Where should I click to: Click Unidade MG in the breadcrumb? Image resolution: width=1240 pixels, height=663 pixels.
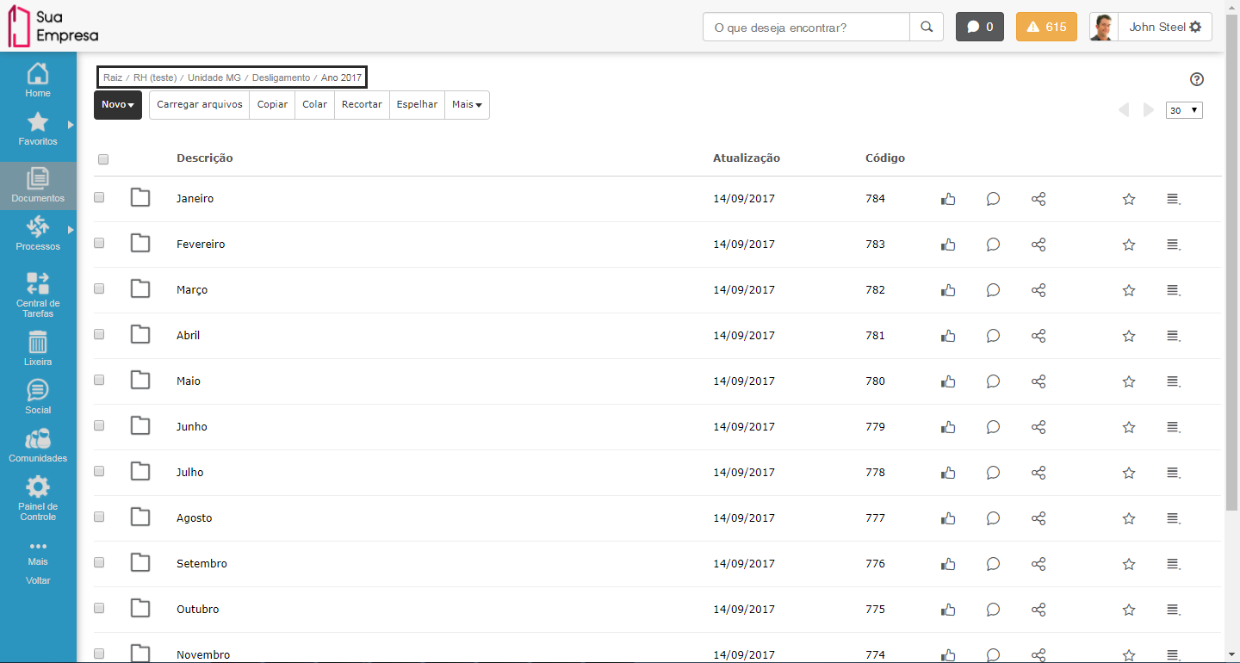point(214,77)
